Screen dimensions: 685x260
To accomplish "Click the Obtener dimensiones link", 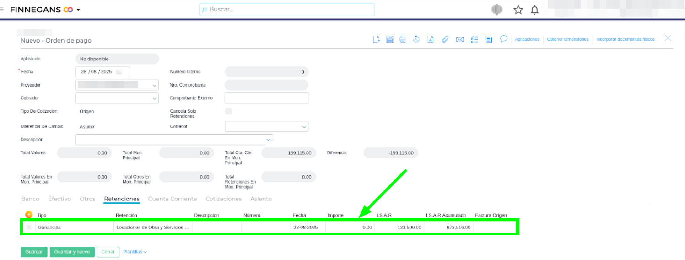I will [567, 40].
